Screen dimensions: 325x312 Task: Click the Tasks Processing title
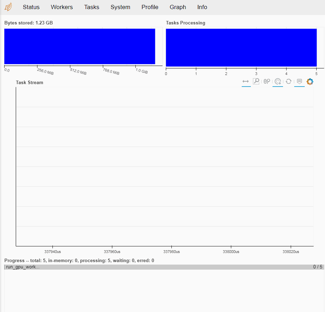[x=185, y=23]
